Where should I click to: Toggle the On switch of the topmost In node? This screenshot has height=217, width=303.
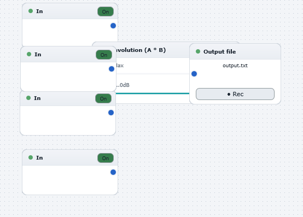pos(106,11)
